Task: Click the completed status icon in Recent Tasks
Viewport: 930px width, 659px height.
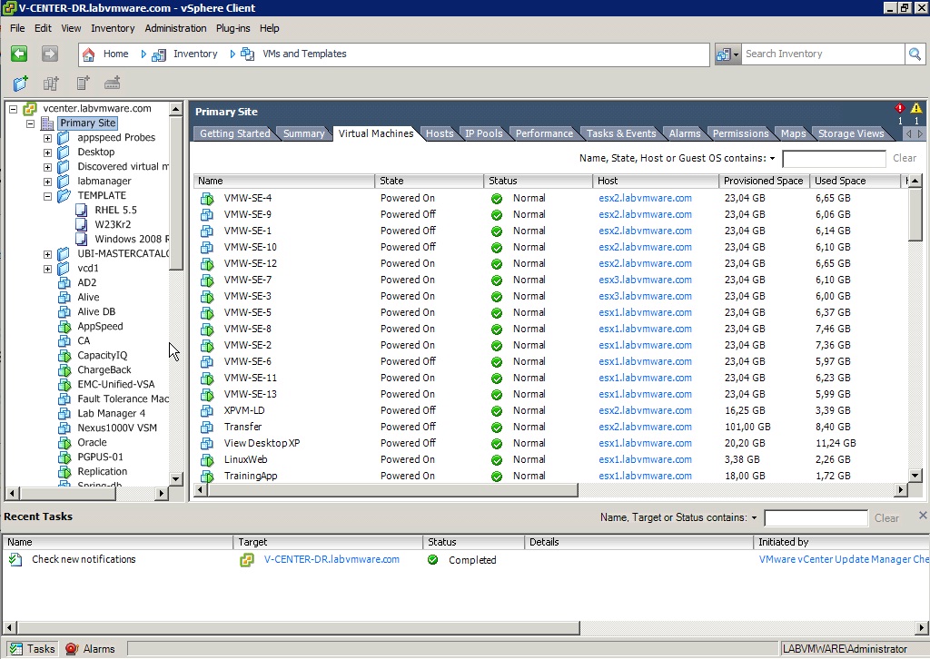Action: (x=433, y=559)
